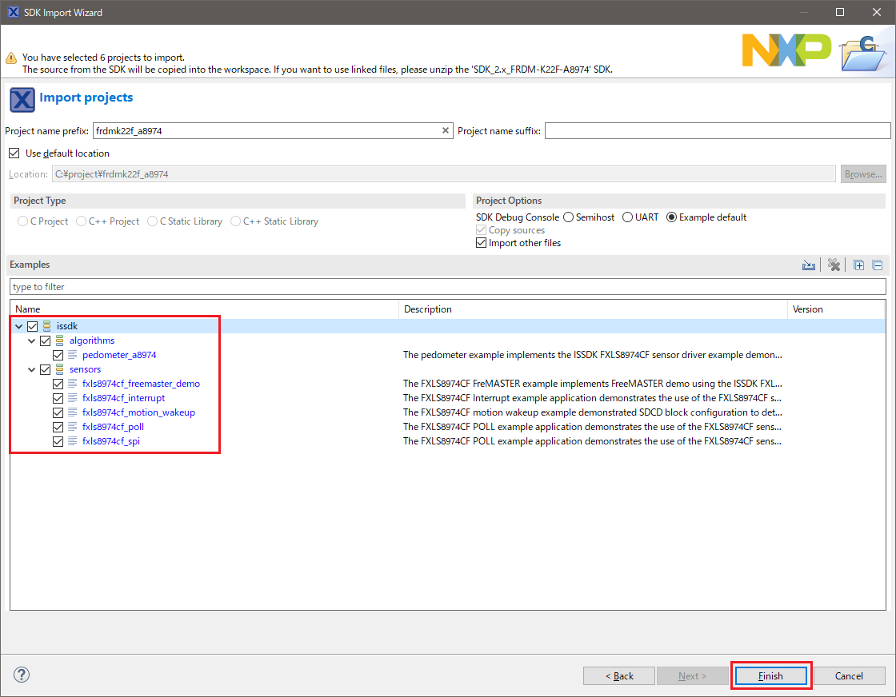896x697 pixels.
Task: Click the import from file icon in Examples toolbar
Action: (809, 265)
